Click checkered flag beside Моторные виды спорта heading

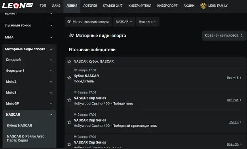[71, 36]
